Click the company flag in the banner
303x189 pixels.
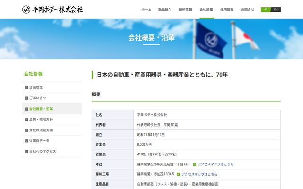click(211, 40)
